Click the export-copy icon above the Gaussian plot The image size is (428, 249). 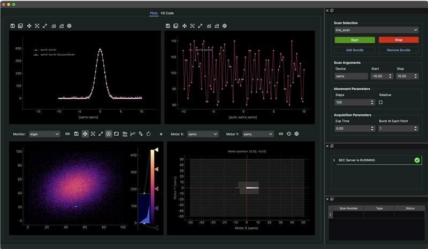20,26
